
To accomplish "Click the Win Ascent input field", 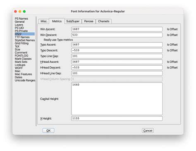I will point(117,29).
